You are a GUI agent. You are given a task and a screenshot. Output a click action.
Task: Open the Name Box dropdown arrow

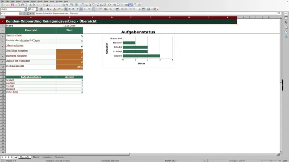[20, 13]
